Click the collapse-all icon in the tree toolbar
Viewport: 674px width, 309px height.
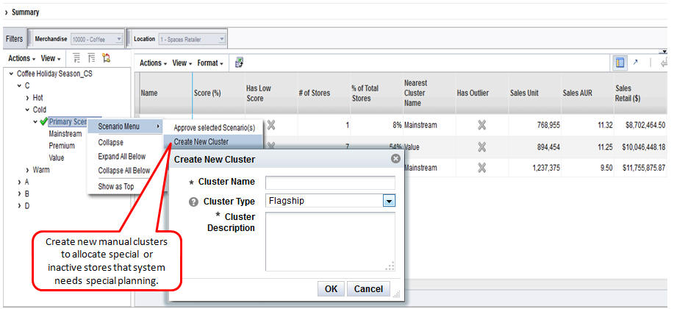tap(91, 58)
